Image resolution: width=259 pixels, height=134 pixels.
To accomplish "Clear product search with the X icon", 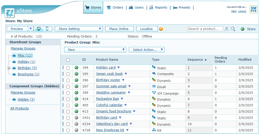I will (x=226, y=29).
